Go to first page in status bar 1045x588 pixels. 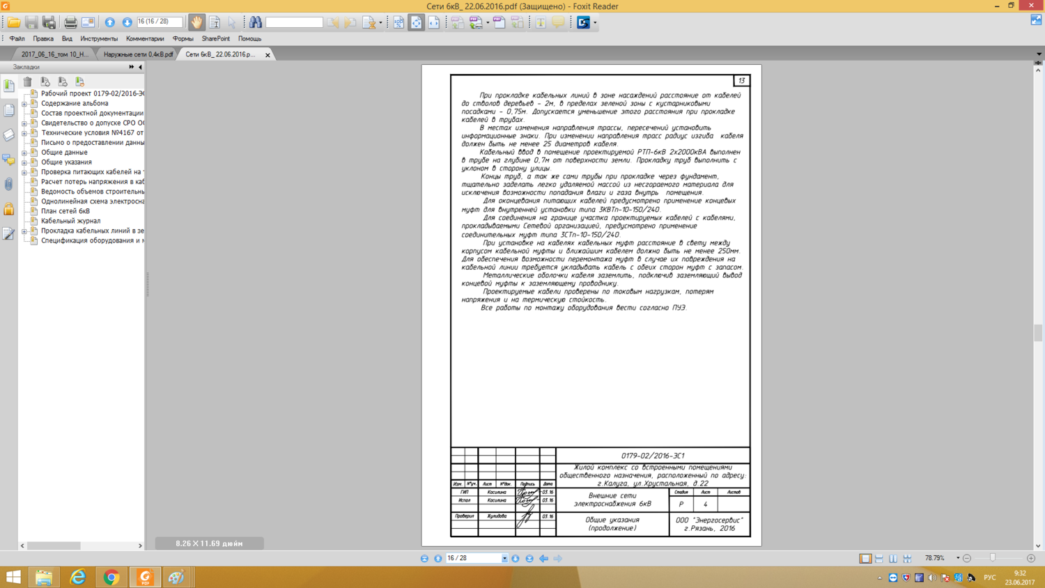[x=424, y=558]
